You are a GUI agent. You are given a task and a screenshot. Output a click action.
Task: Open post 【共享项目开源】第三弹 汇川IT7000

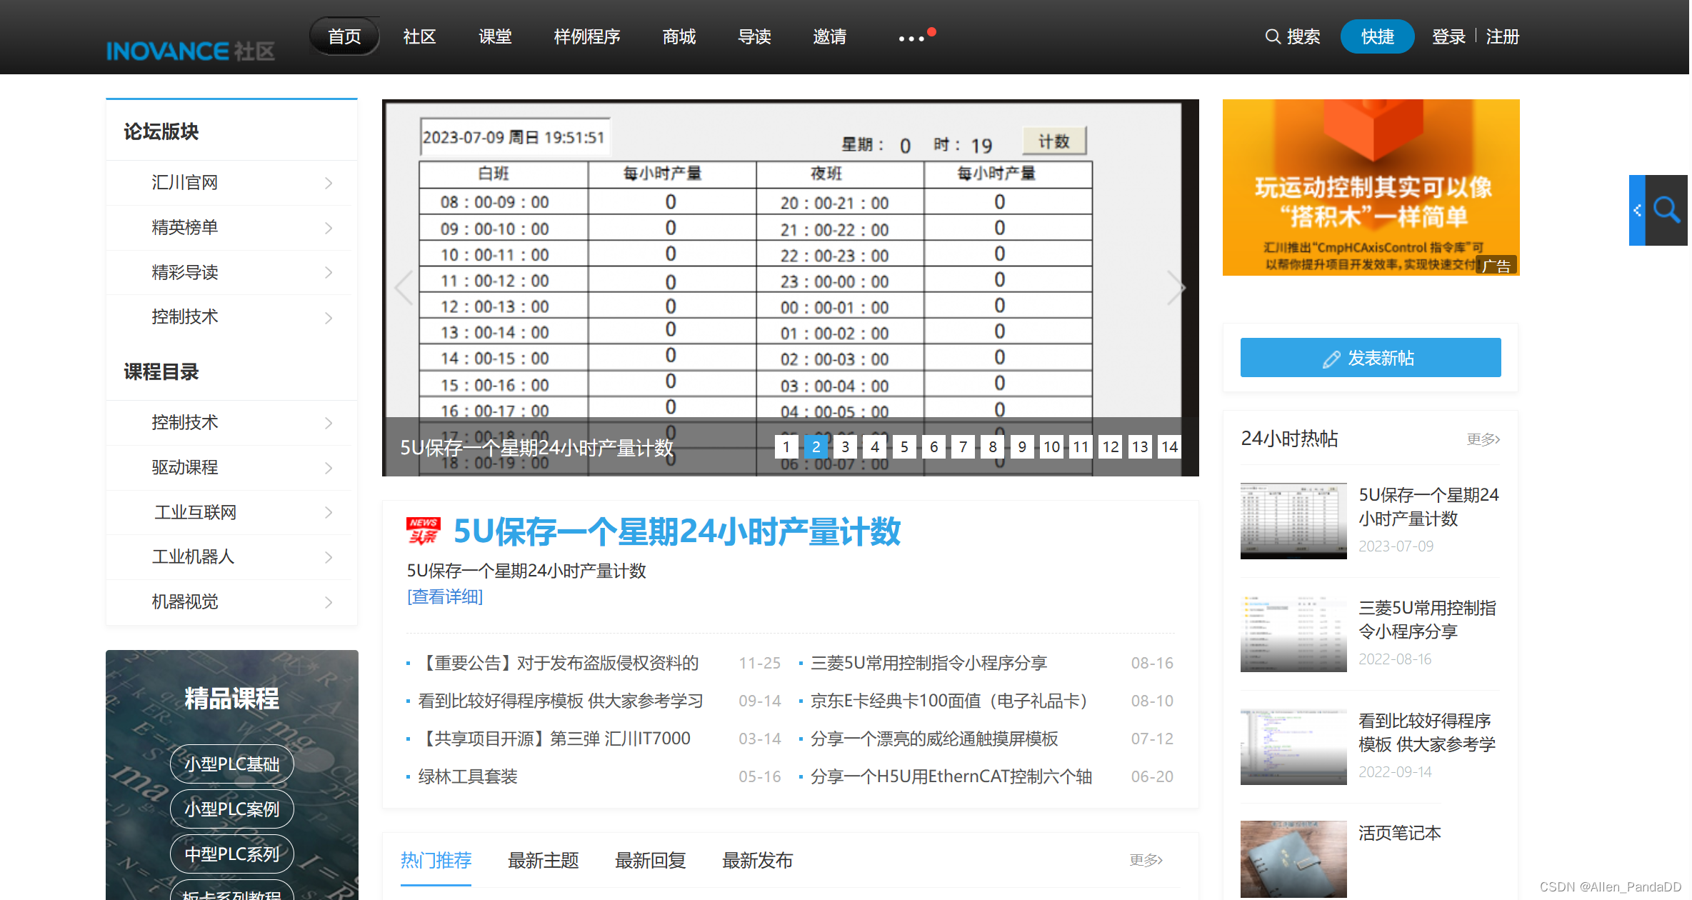pyautogui.click(x=554, y=739)
